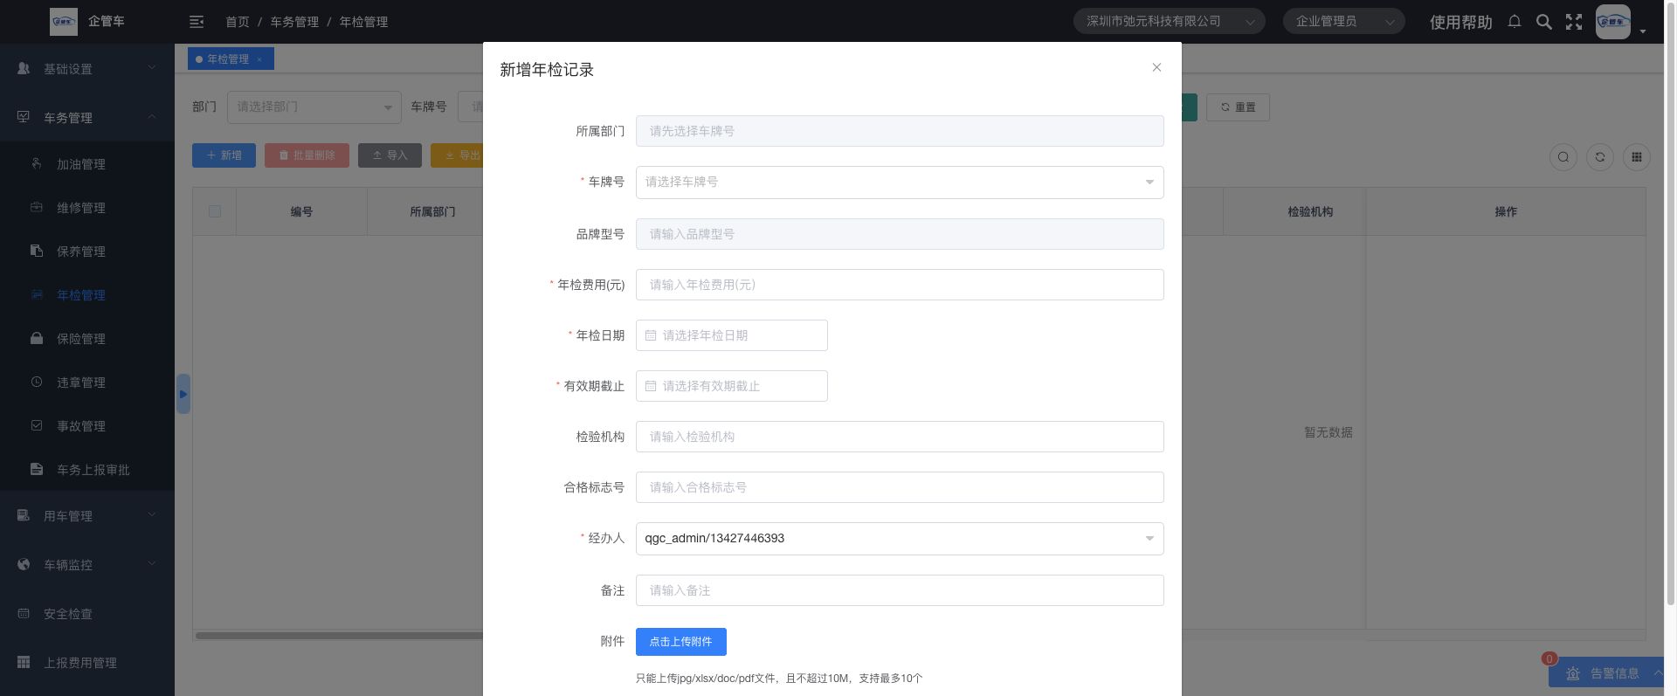Click the 年检日期 date picker field
1677x696 pixels.
click(x=732, y=335)
